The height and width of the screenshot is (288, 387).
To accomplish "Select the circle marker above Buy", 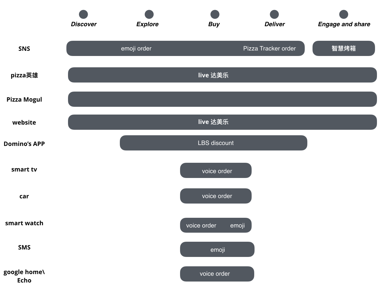I will pyautogui.click(x=215, y=14).
